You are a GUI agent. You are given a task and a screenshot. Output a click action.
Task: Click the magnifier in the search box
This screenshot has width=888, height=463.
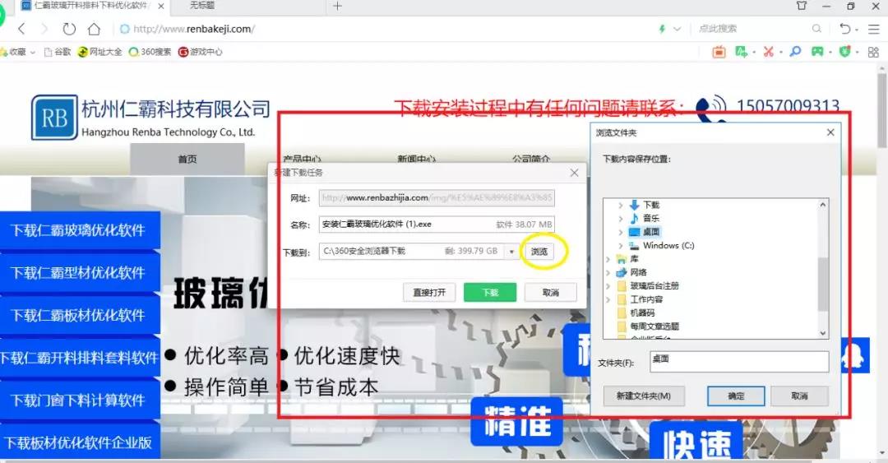(816, 28)
